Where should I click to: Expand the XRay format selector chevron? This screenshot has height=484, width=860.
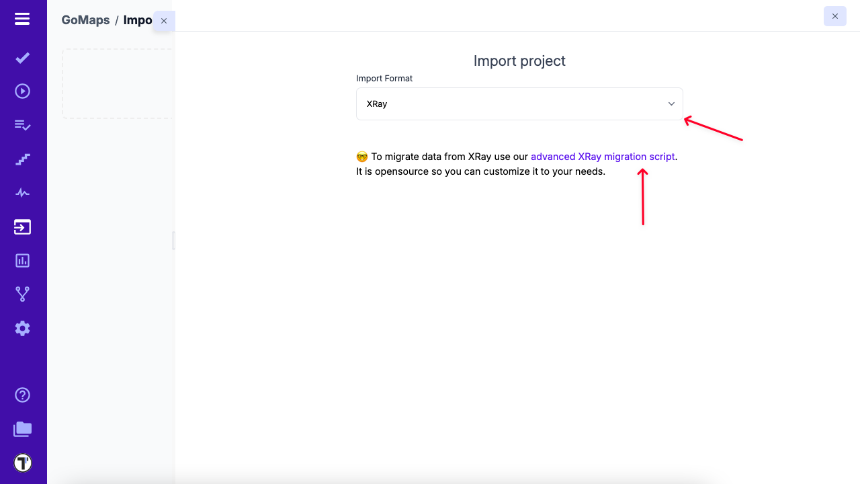tap(671, 104)
